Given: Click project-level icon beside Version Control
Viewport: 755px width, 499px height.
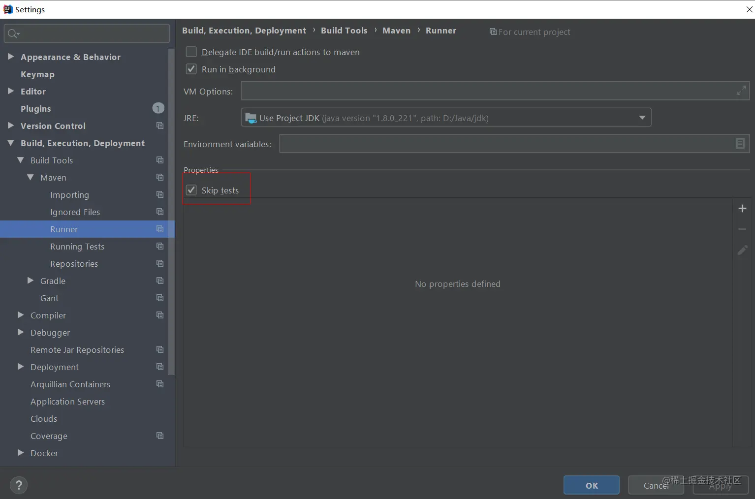Looking at the screenshot, I should (x=160, y=125).
